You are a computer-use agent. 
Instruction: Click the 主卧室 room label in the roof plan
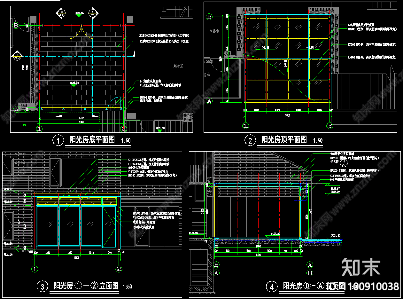click(214, 31)
